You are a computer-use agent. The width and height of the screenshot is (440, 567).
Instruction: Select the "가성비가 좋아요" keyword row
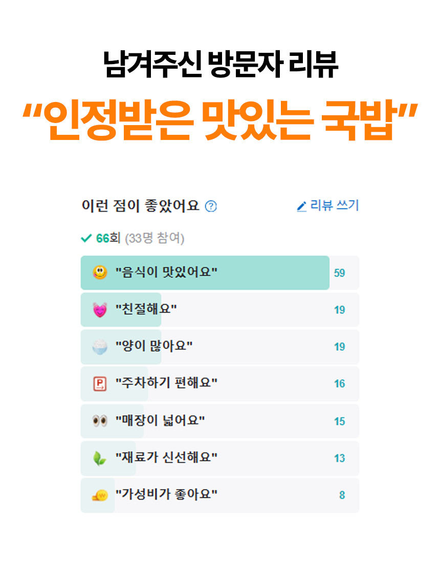point(167,495)
